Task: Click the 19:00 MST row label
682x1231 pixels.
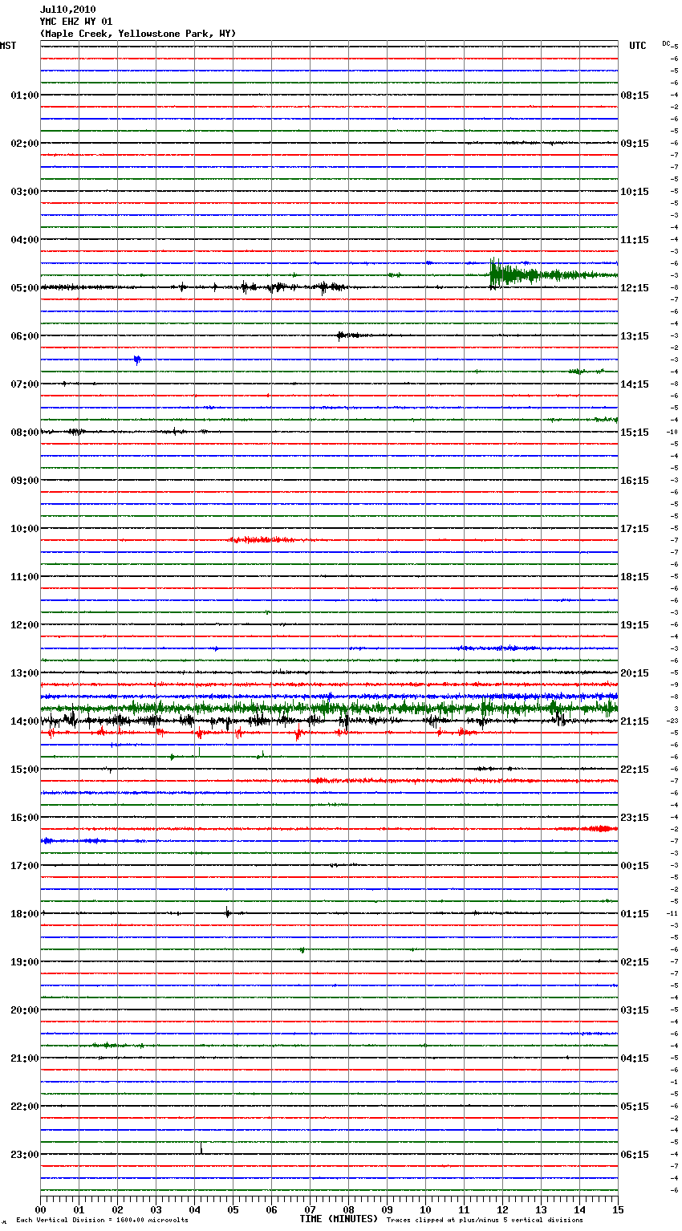Action: 25,962
